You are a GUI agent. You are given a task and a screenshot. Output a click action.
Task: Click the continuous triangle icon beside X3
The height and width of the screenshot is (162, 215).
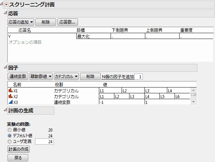pos(10,102)
